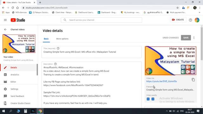
Task: Open the Chrome menu three dots
Action: tap(200, 8)
